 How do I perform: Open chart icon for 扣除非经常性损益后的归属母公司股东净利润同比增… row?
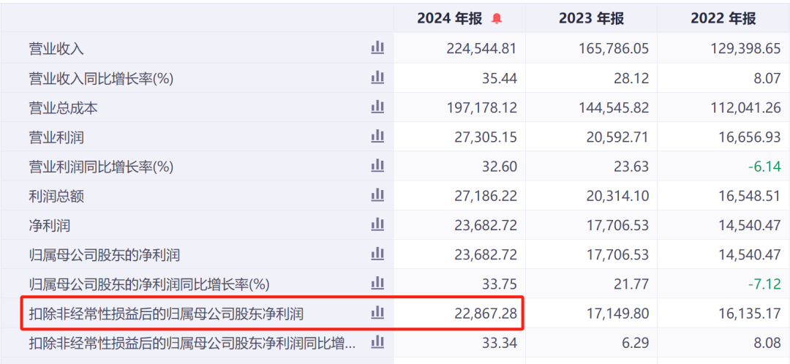[377, 343]
